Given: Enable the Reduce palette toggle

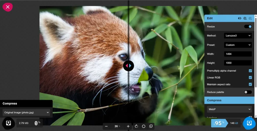Looking at the screenshot, I should [248, 92].
